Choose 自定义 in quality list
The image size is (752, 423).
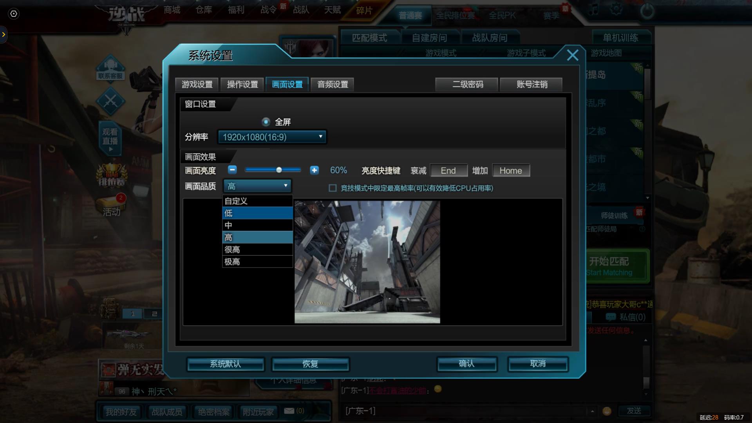(257, 201)
